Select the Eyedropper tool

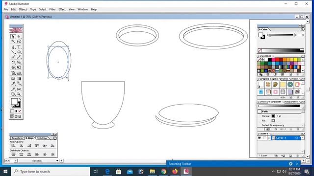click(13, 84)
